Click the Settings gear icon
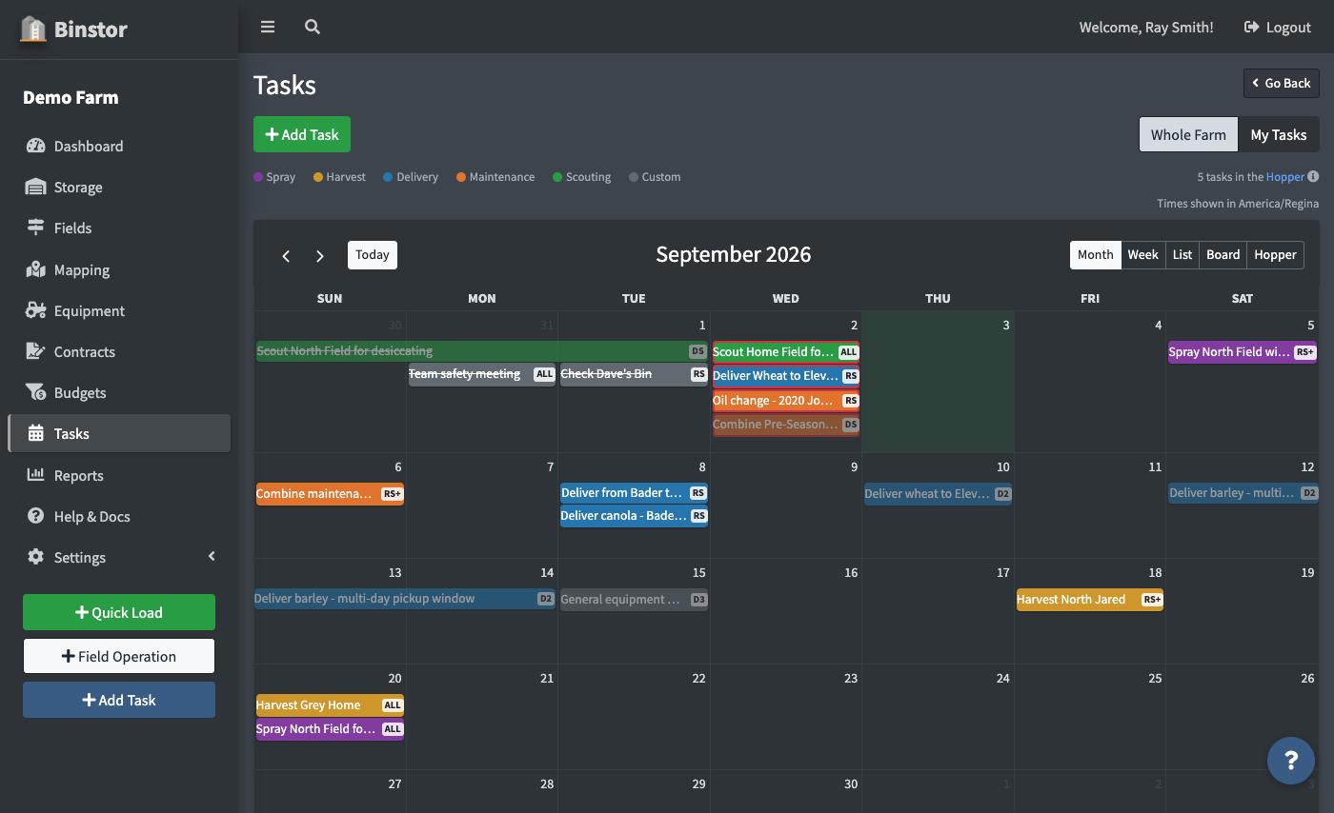1334x813 pixels. [x=35, y=557]
